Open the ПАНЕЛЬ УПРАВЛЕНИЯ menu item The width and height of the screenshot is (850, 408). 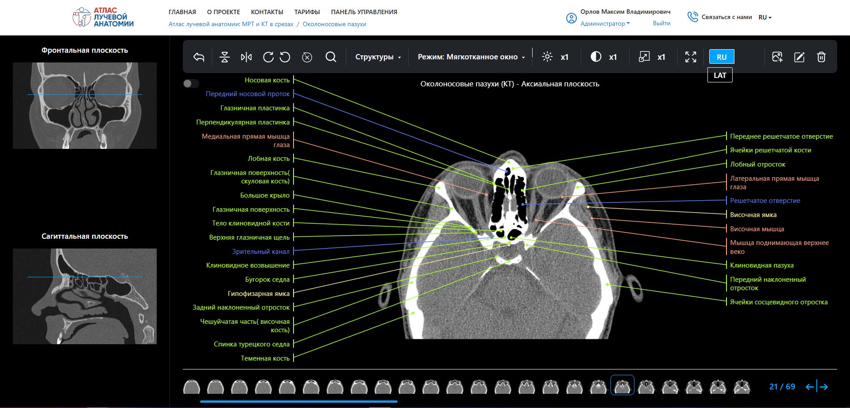pyautogui.click(x=364, y=12)
